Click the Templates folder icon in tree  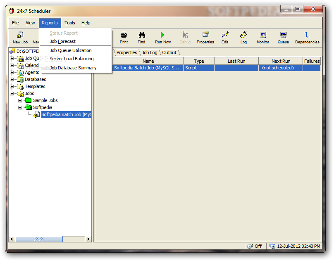[20, 87]
